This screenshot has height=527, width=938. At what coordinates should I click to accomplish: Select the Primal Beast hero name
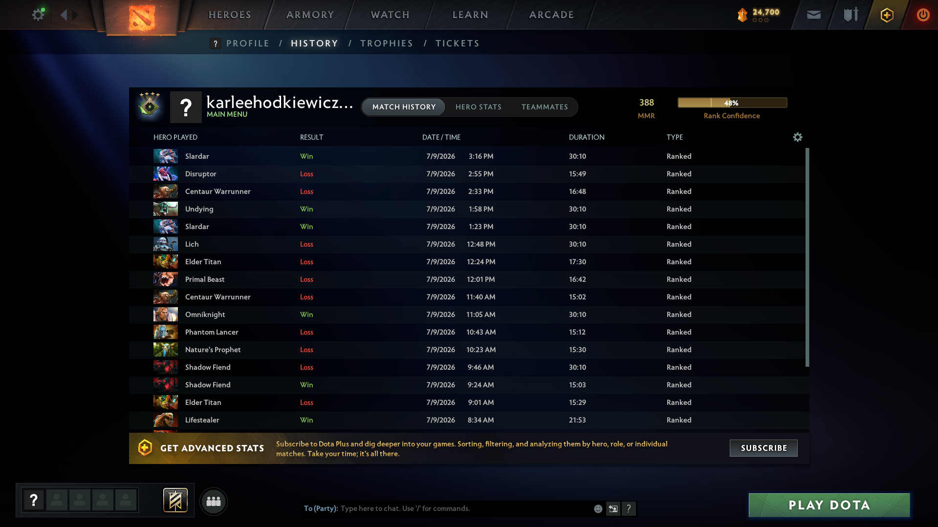[x=205, y=279]
